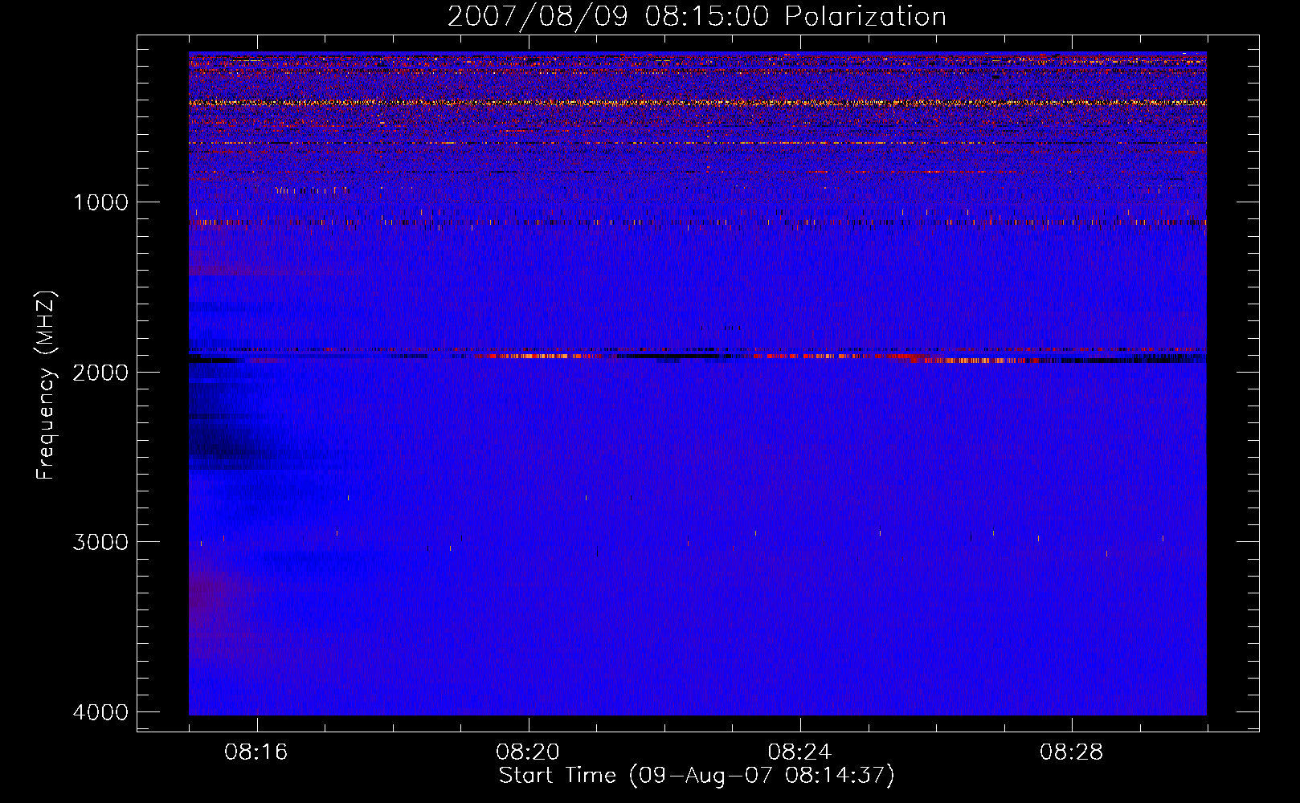Click the 2000 frequency tick label
Viewport: 1300px width, 803px height.
pos(100,372)
